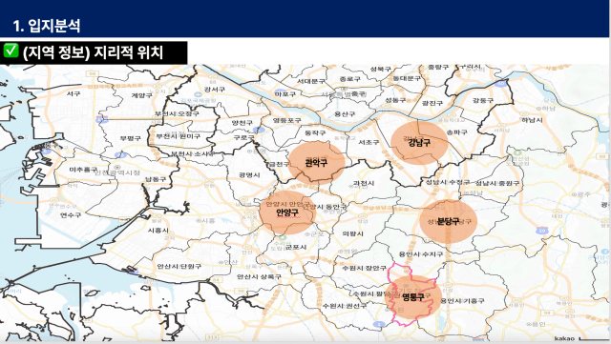
Task: Select the 강서구 map label
Action: tap(215, 90)
